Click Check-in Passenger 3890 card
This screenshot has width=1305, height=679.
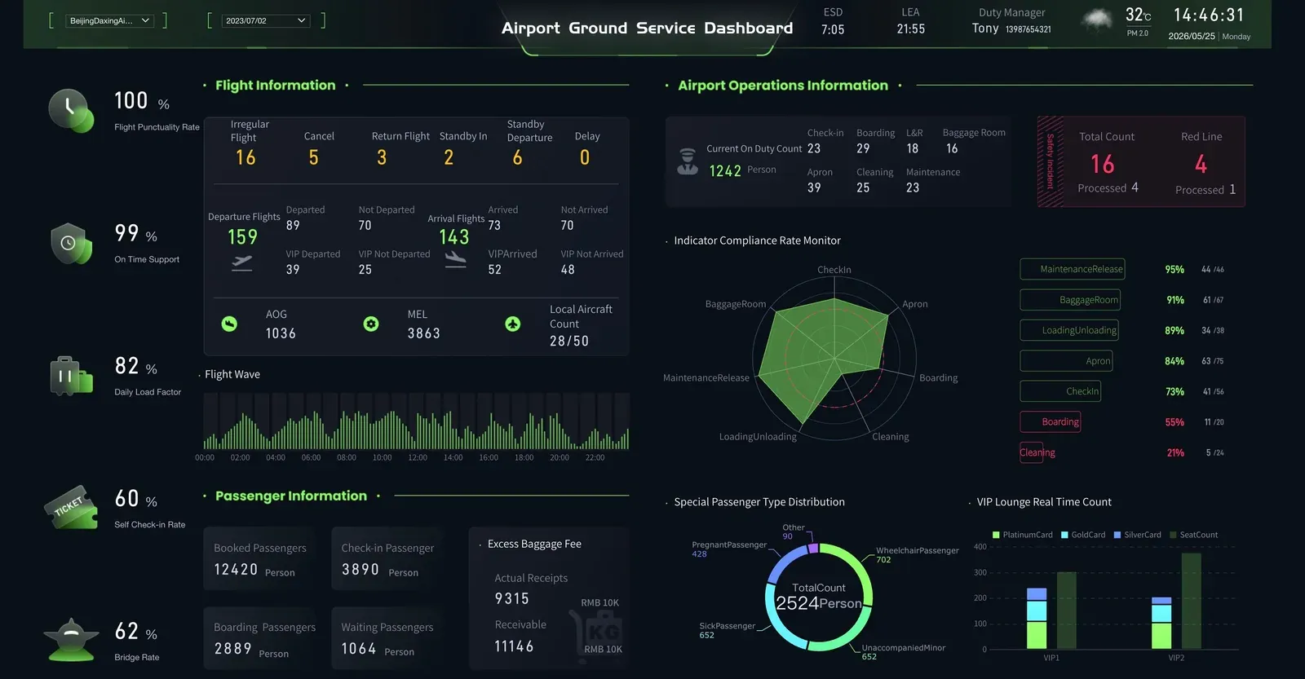click(x=387, y=559)
